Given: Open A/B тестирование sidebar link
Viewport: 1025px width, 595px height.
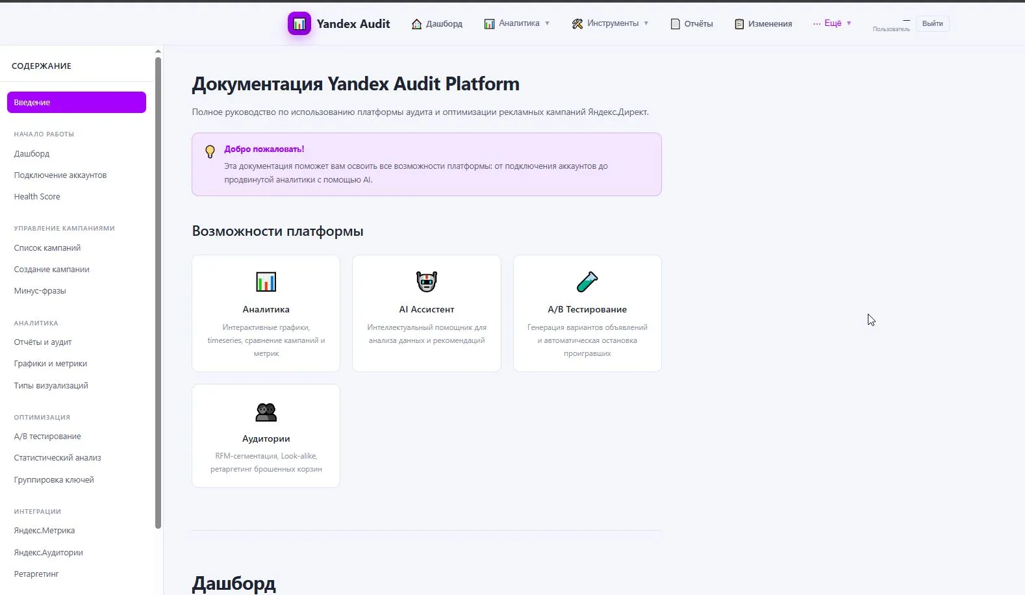Looking at the screenshot, I should [47, 437].
